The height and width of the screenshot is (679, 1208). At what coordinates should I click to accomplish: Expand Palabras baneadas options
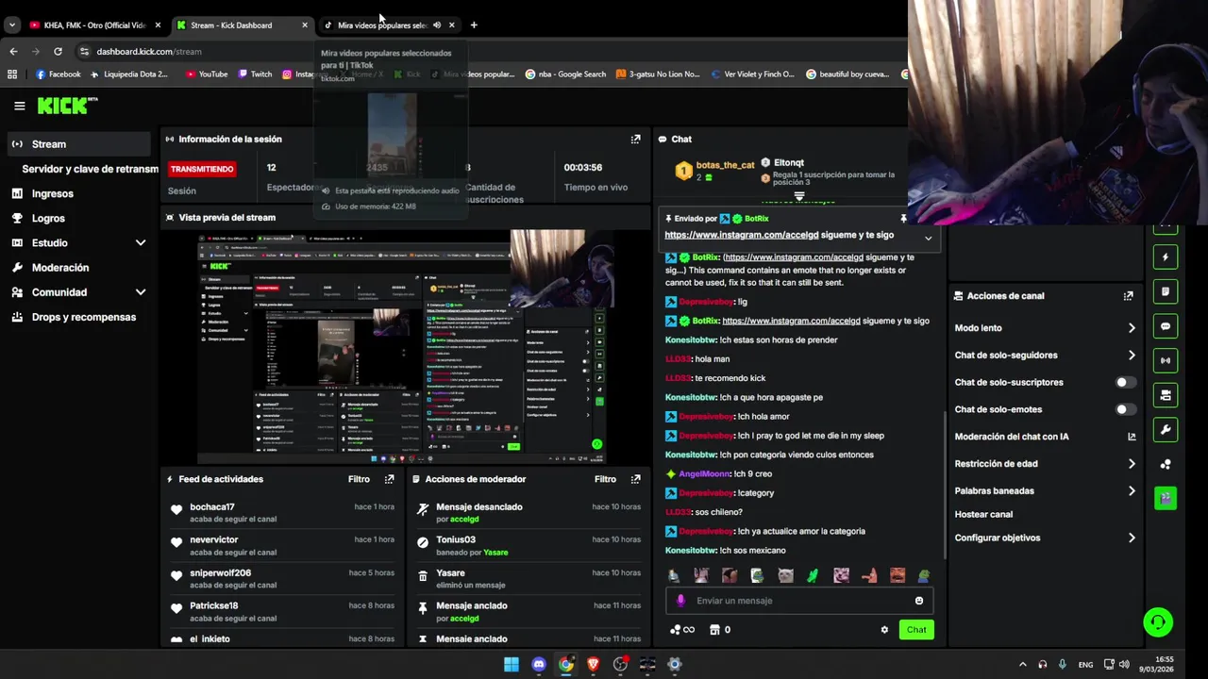[1132, 491]
